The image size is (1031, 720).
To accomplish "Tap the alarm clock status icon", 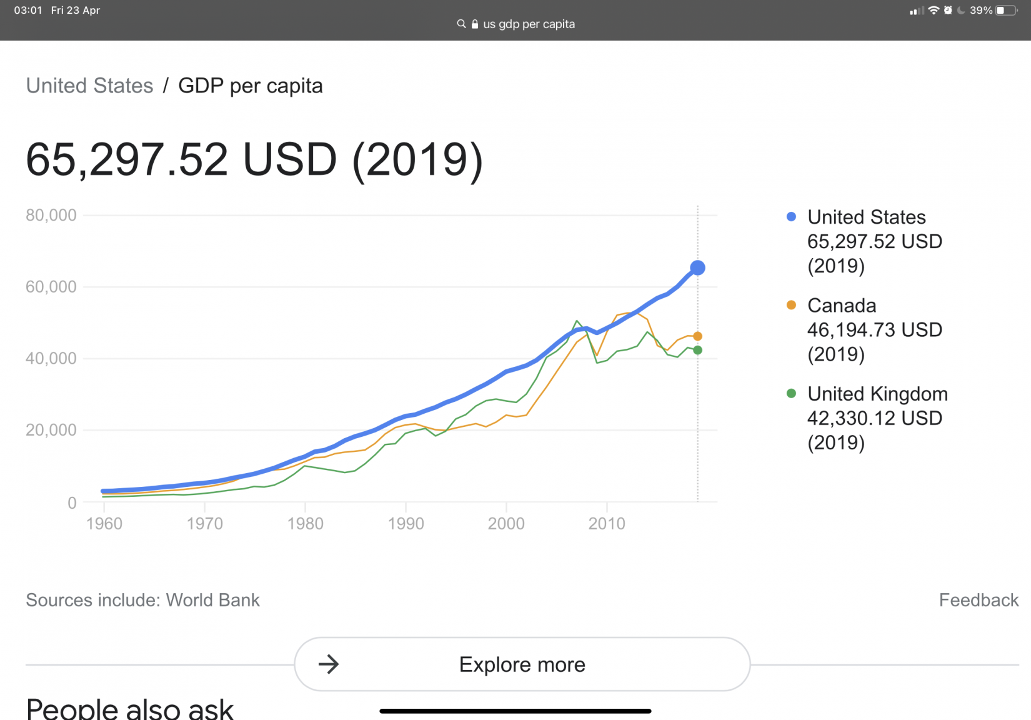I will tap(948, 10).
